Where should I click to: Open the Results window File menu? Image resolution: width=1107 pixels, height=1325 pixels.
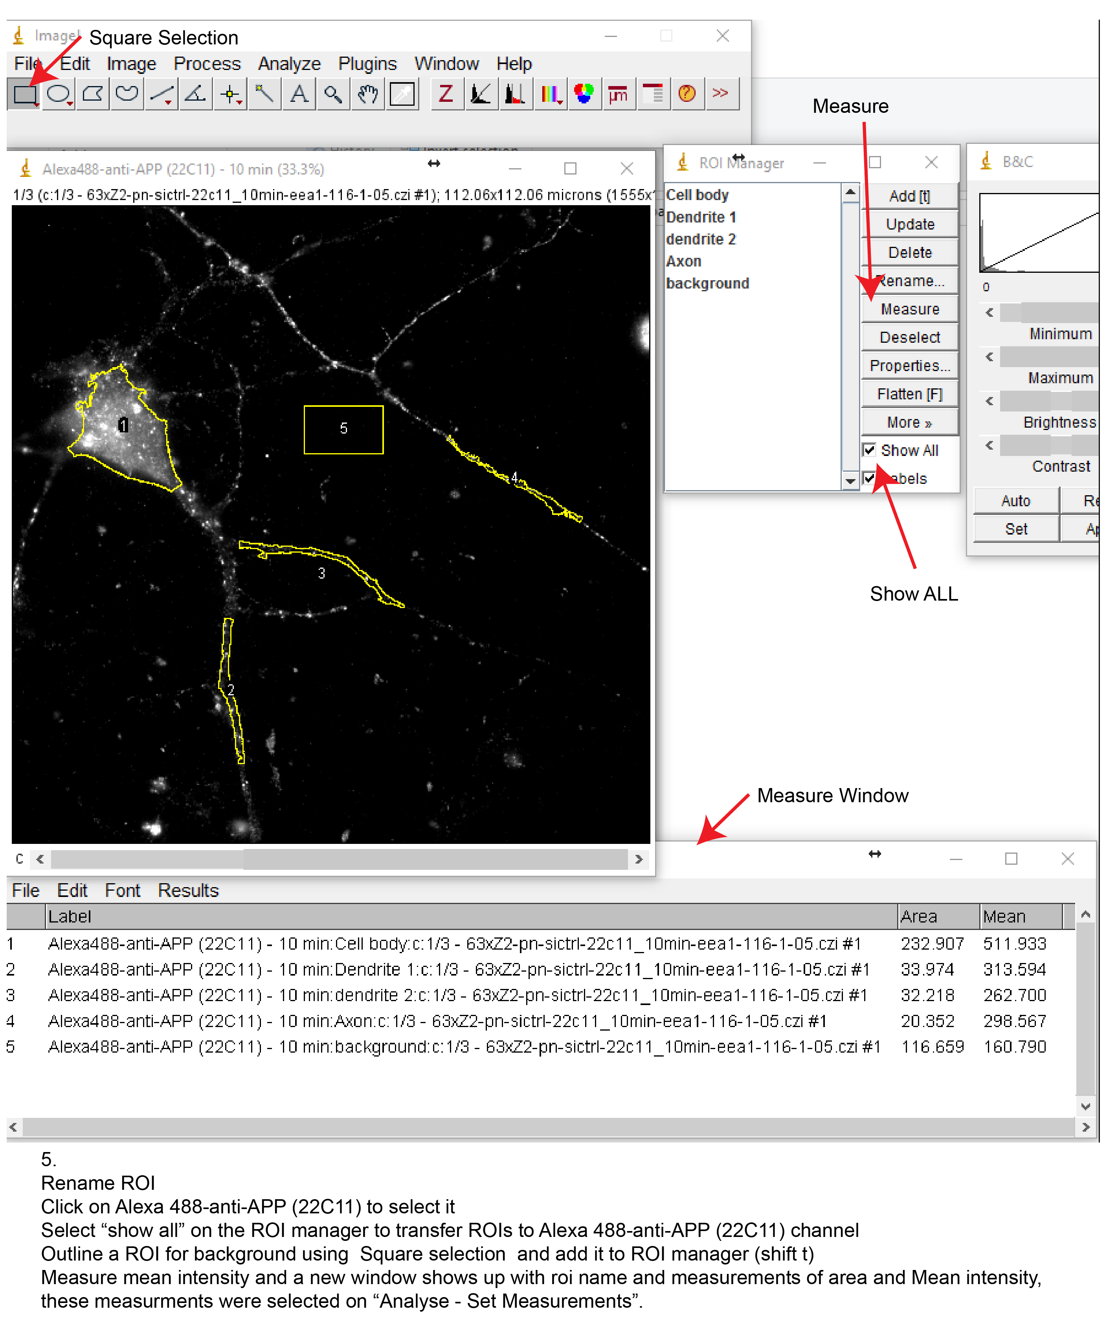click(x=26, y=891)
